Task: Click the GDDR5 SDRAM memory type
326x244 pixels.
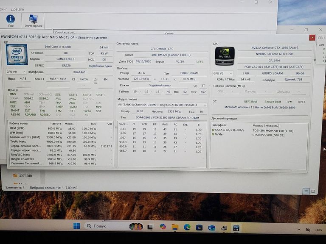Action: pos(272,73)
